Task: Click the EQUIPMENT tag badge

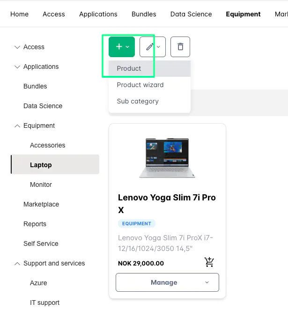Action: click(137, 224)
